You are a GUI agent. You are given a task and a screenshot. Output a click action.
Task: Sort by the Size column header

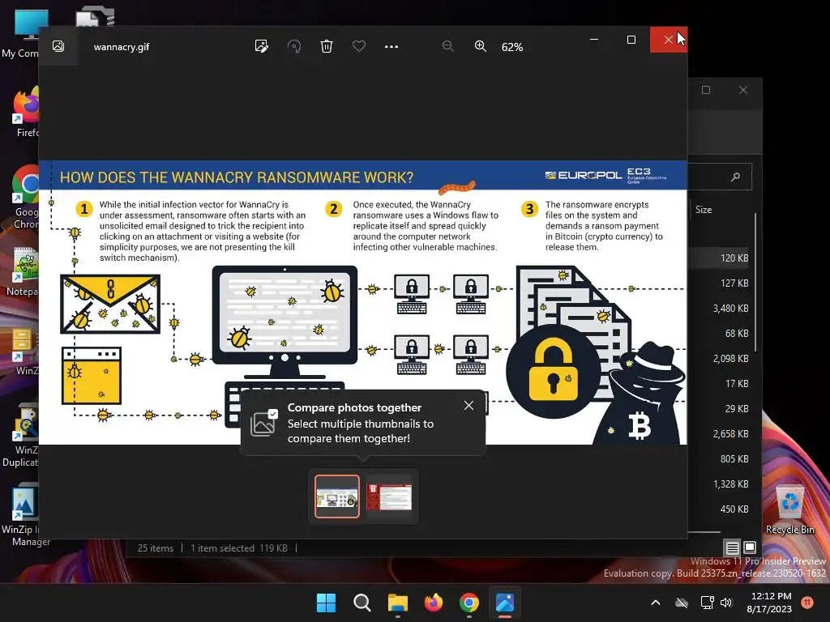(x=704, y=210)
